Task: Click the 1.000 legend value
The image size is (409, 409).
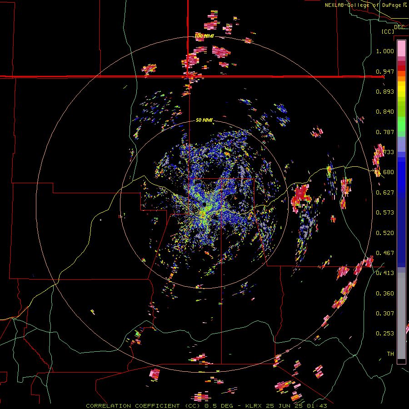Action: [x=385, y=51]
